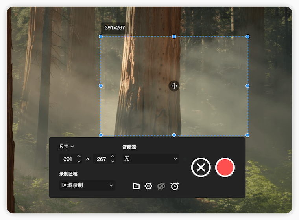The height and width of the screenshot is (220, 299).
Task: Click the height input field showing 267
Action: tap(102, 159)
